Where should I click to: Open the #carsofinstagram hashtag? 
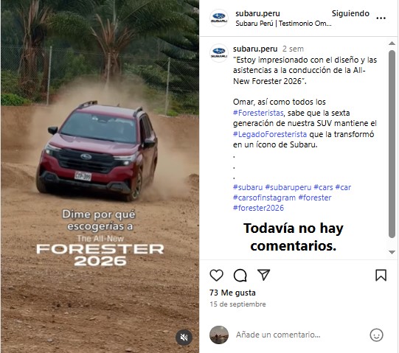tap(264, 198)
